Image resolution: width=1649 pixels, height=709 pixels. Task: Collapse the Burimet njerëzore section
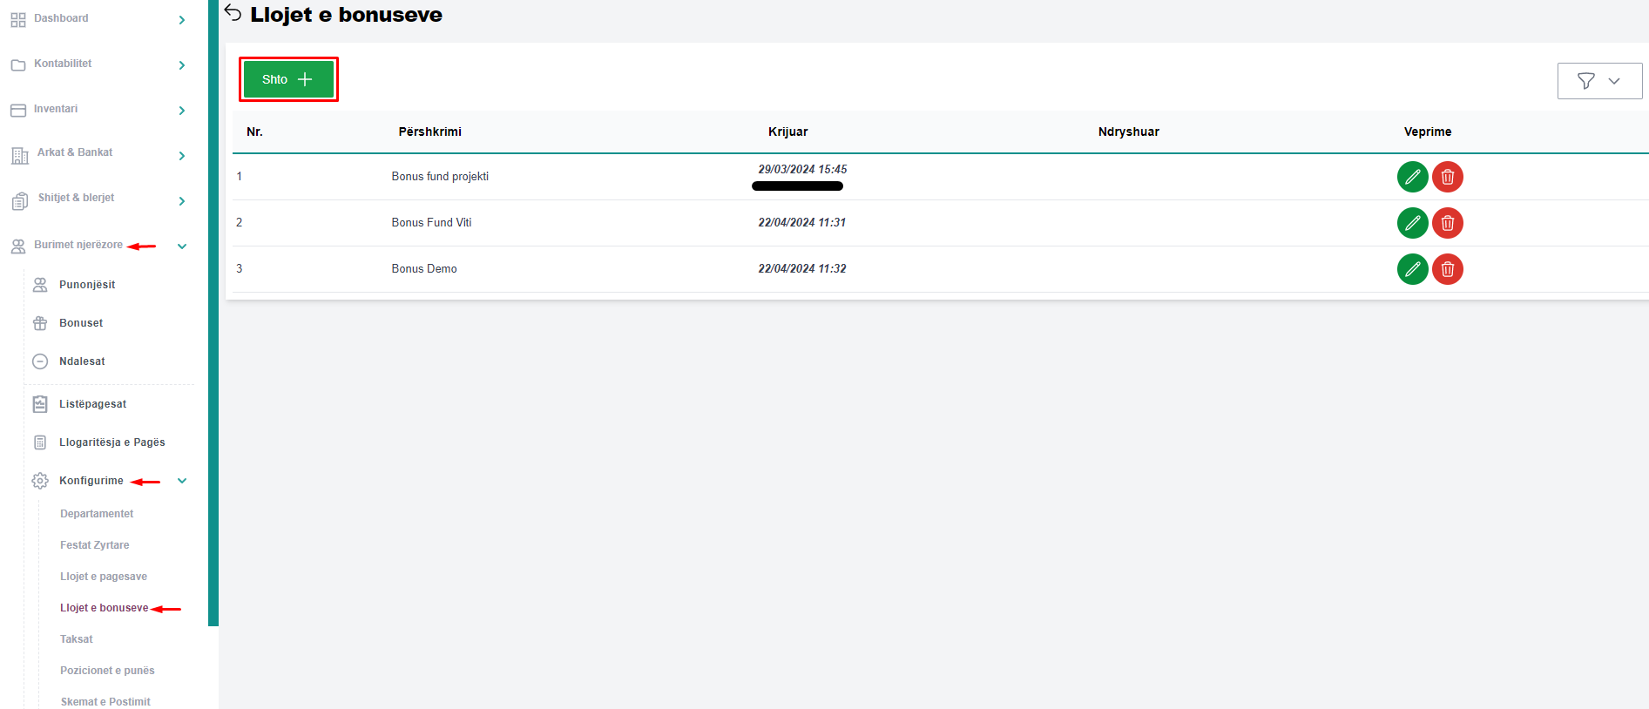point(182,246)
